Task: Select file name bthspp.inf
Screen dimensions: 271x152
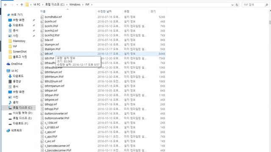Action: (51, 104)
